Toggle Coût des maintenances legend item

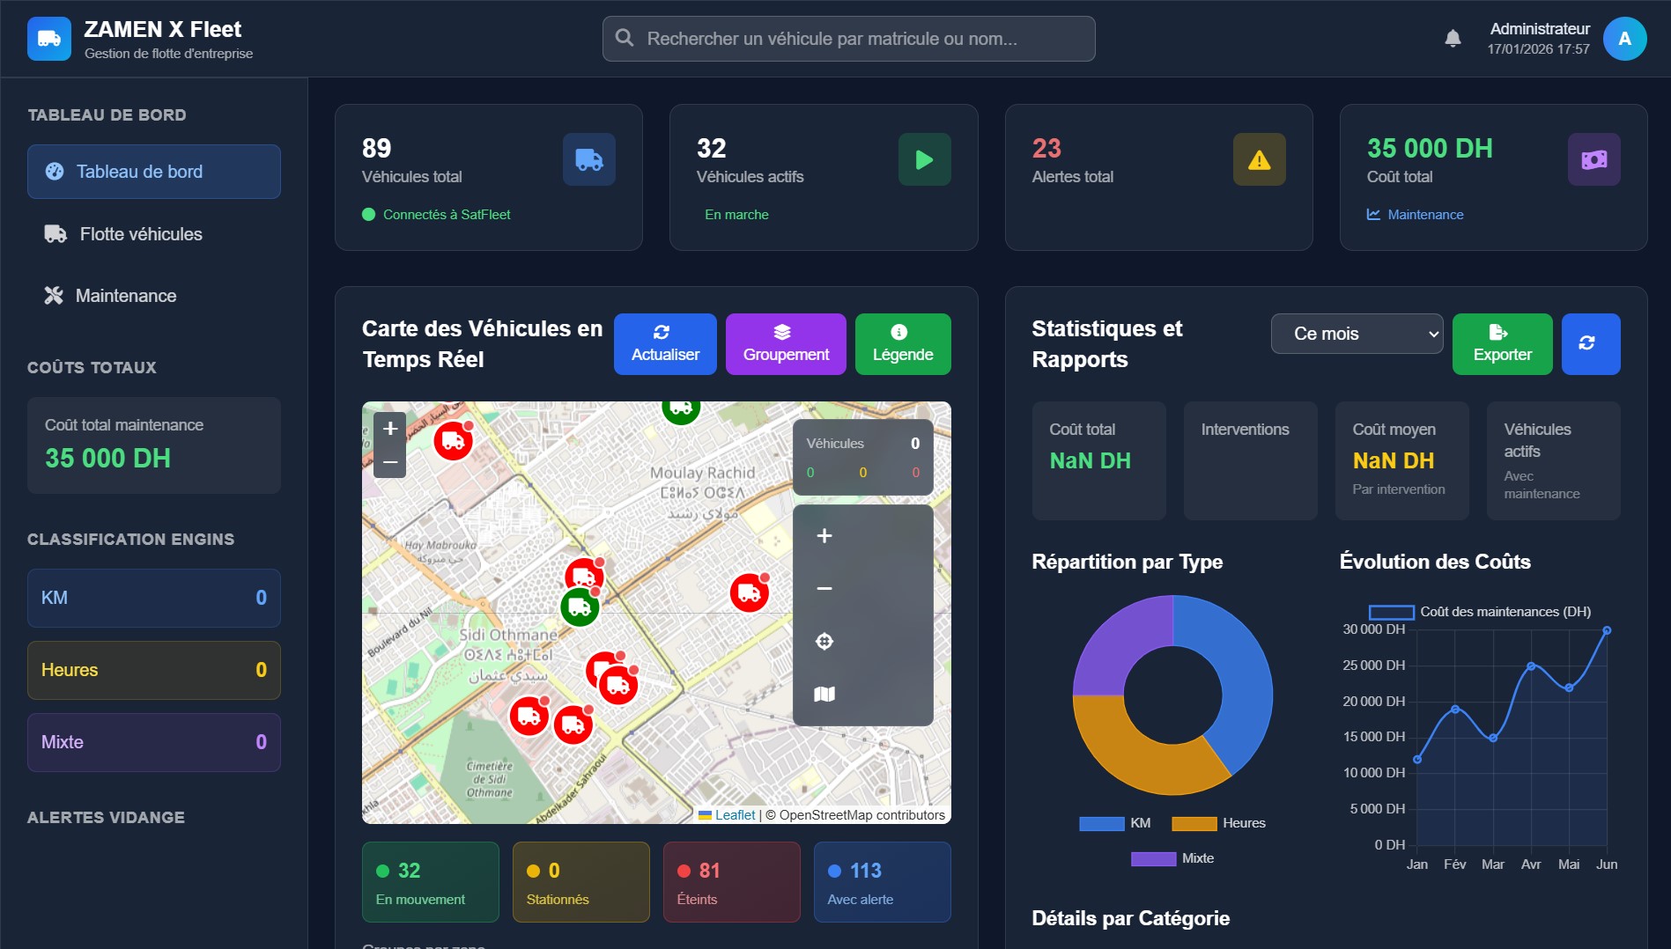1480,612
